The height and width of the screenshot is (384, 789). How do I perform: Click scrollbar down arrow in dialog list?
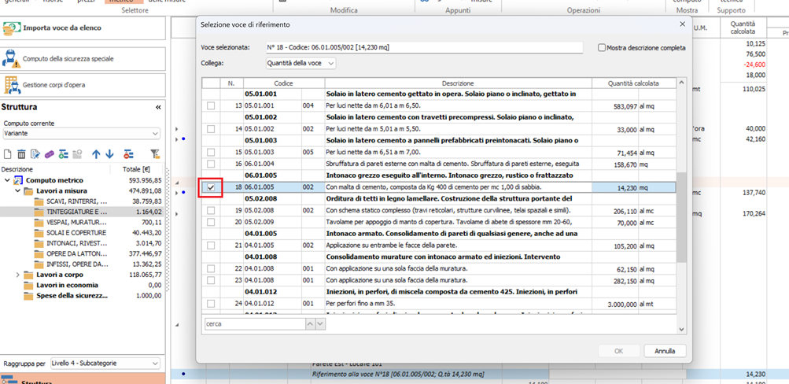click(x=681, y=329)
